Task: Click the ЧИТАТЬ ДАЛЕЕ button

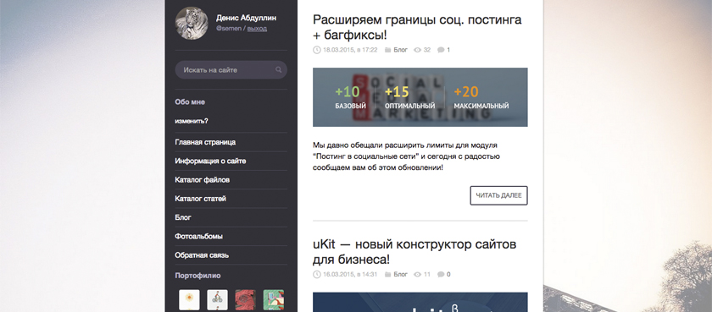Action: (x=498, y=195)
